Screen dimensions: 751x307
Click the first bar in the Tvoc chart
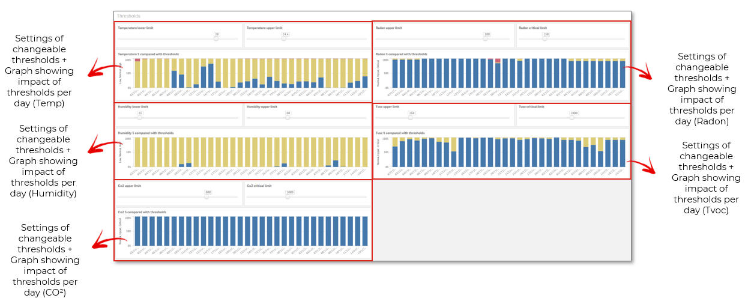(395, 152)
